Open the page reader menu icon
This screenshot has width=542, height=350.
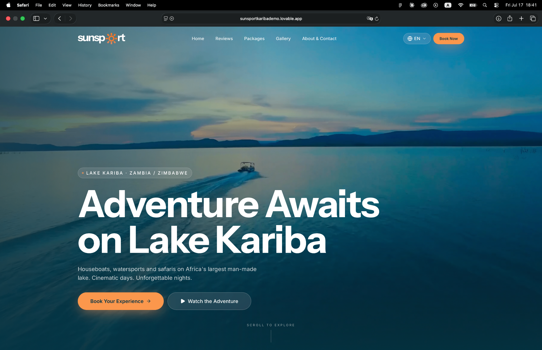(166, 19)
